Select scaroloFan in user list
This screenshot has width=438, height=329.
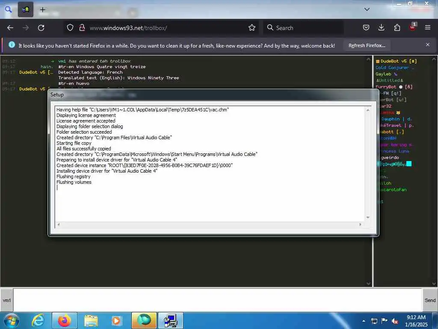pos(393,190)
